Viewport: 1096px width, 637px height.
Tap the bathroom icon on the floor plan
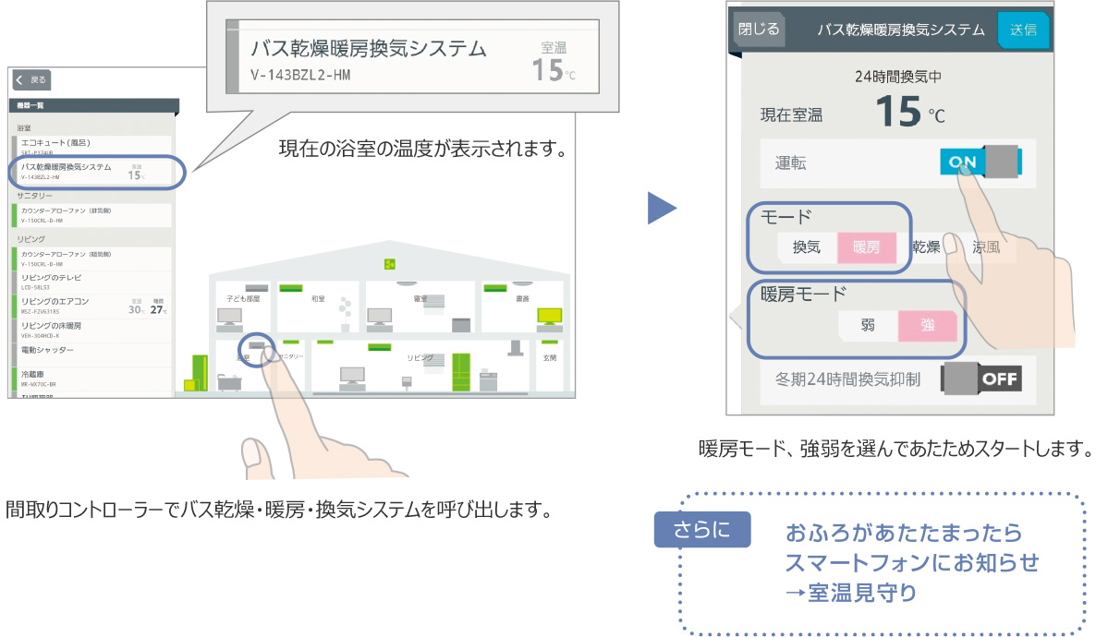[x=257, y=346]
